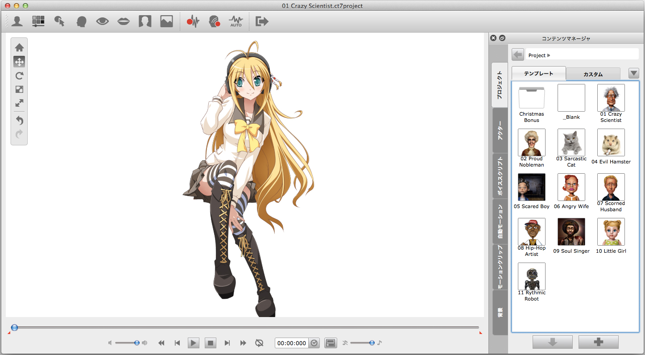Screen dimensions: 645x355
Task: Click the plus add content button
Action: tap(599, 342)
